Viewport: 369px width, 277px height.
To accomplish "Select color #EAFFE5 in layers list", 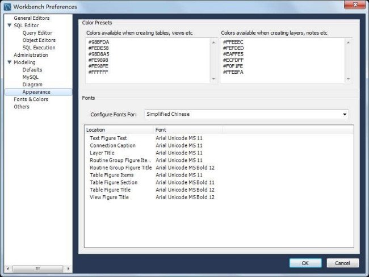I will pos(233,54).
